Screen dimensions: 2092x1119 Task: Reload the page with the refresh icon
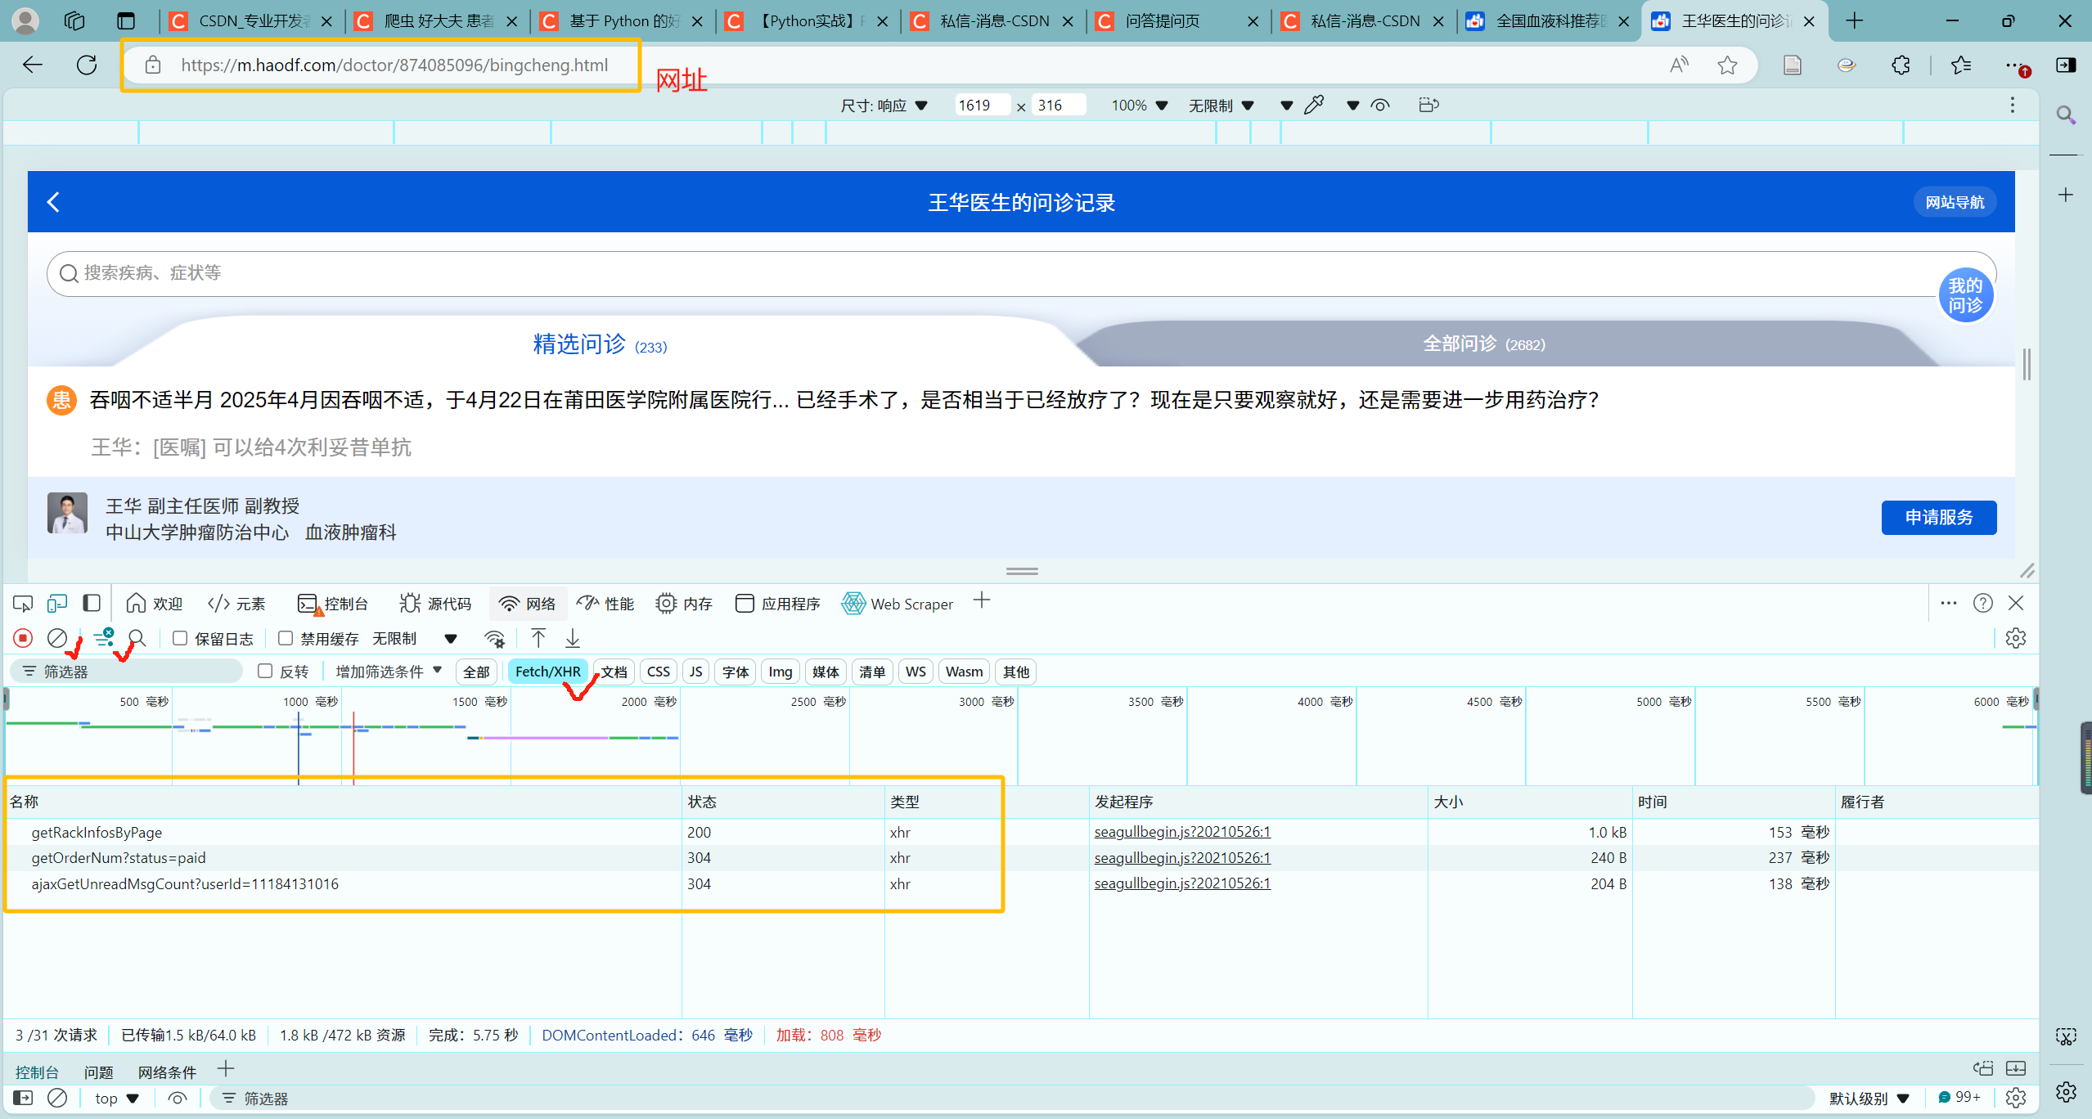point(87,65)
